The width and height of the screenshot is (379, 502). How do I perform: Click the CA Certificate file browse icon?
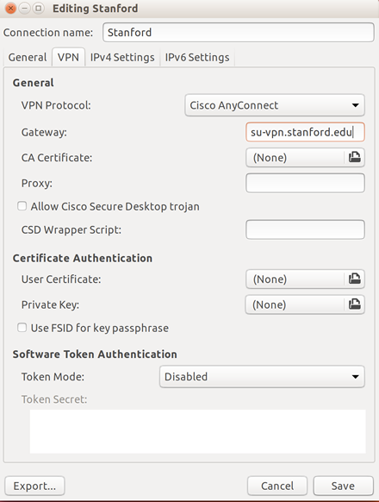(354, 157)
